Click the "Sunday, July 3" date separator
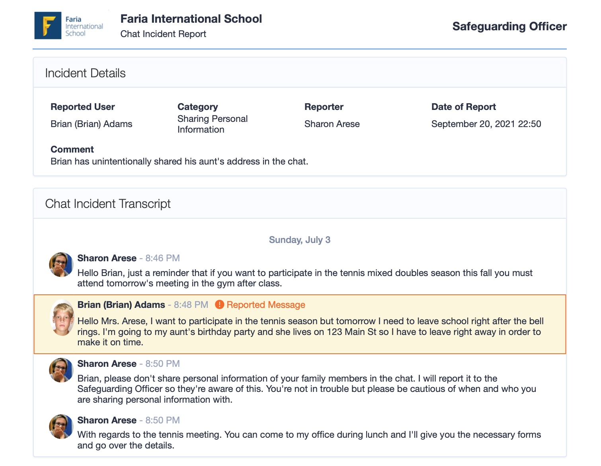This screenshot has height=466, width=601. click(299, 240)
